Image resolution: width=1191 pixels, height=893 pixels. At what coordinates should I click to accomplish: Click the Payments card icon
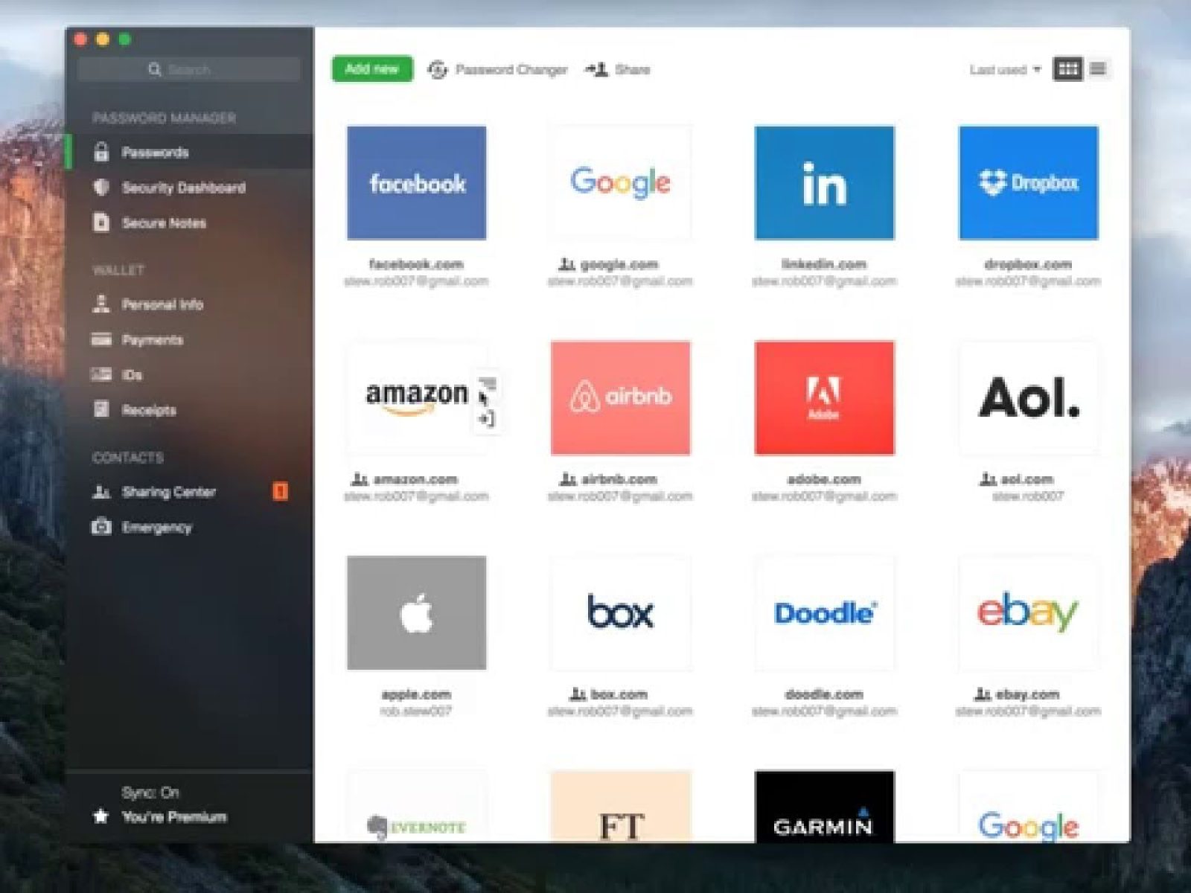tap(101, 339)
